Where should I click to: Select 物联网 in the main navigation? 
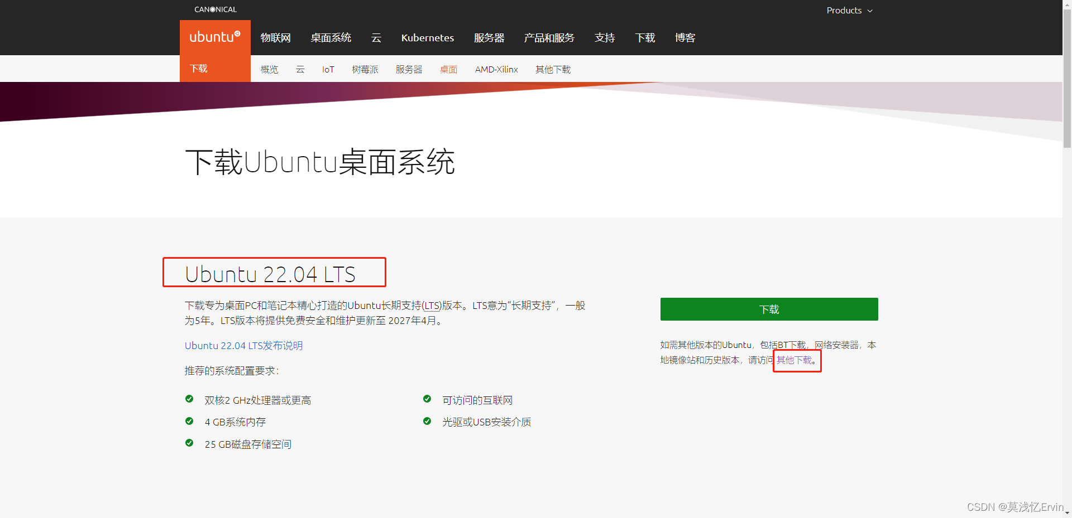(x=275, y=37)
